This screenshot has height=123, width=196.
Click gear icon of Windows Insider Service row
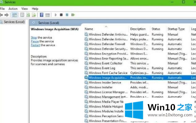(86, 83)
